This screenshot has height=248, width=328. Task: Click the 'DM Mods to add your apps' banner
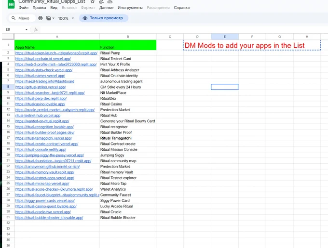[252, 45]
